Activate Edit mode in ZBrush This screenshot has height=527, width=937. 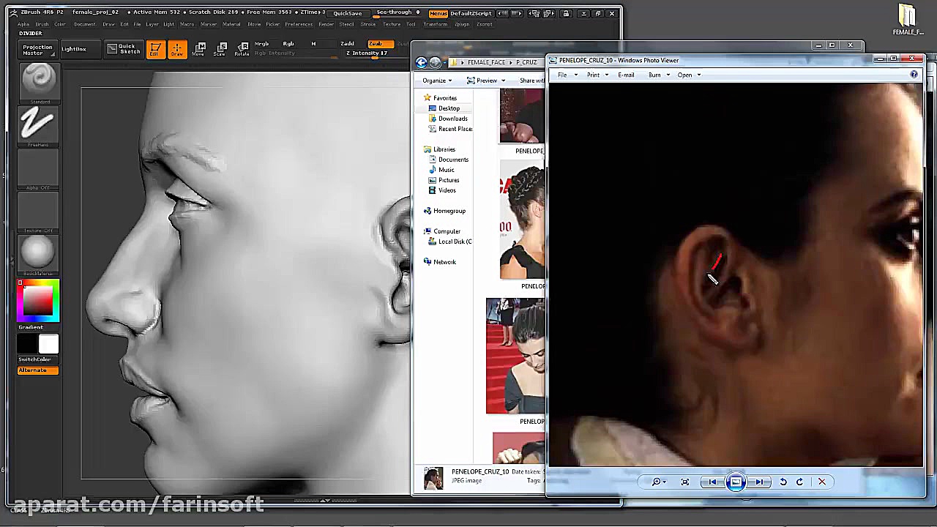coord(155,49)
